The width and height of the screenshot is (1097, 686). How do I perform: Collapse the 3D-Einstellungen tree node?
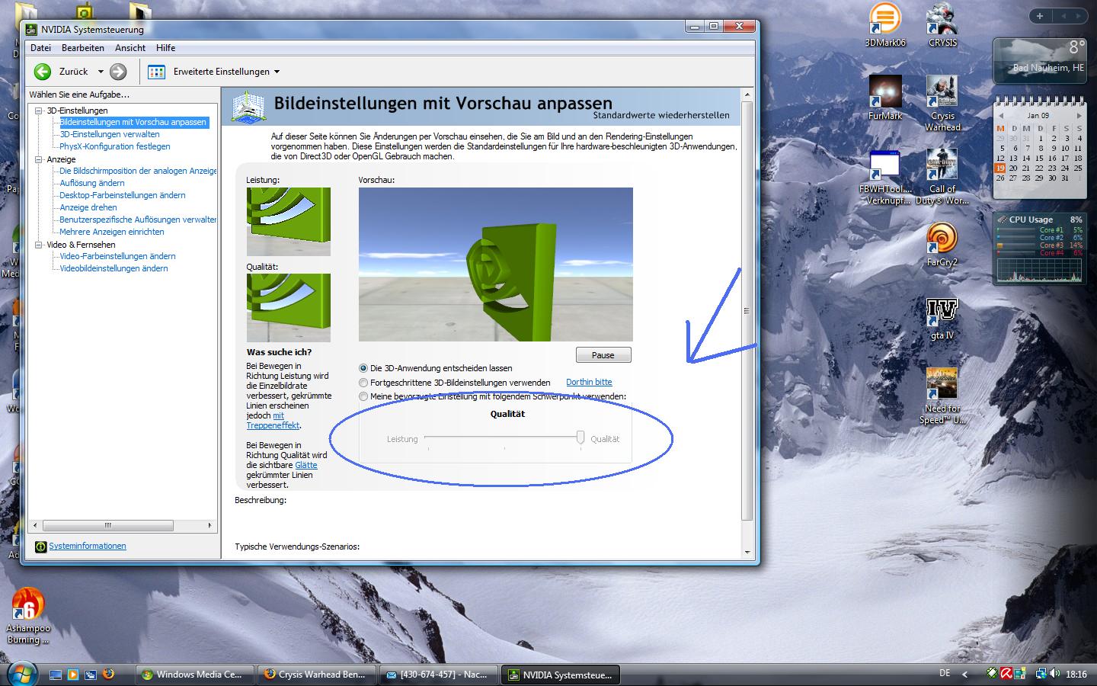[x=39, y=111]
